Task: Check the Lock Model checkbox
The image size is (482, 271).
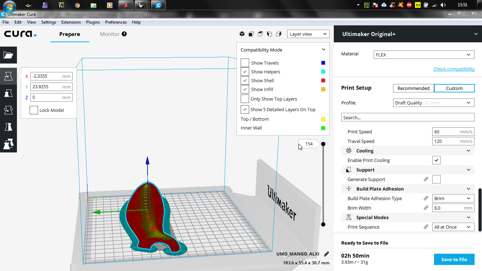Action: [x=34, y=110]
